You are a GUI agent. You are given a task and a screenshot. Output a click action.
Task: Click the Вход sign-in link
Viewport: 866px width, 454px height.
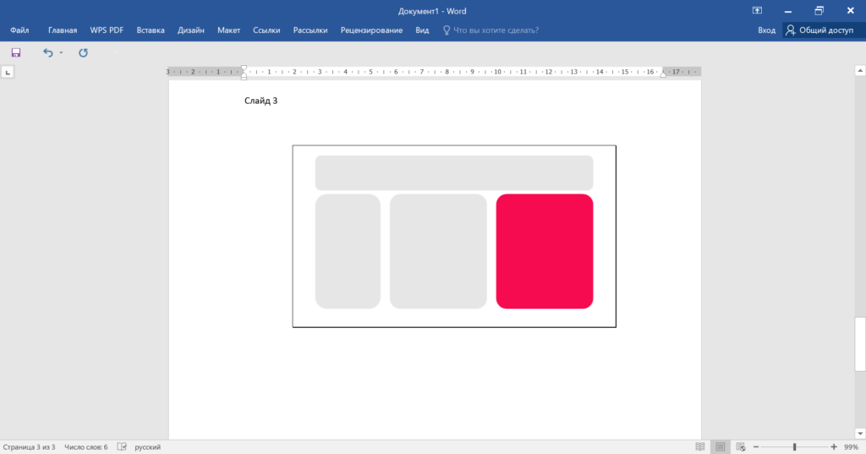(x=766, y=30)
